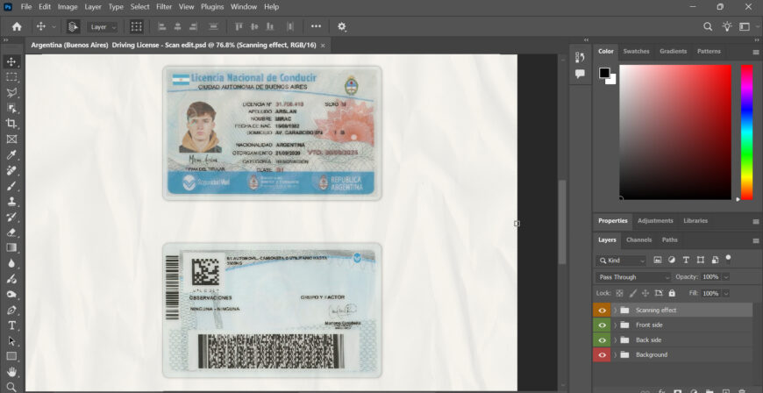Select the Rectangular Marquee tool
The width and height of the screenshot is (763, 393).
11,77
